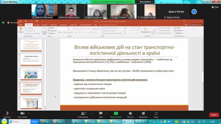Click the PowerPoint Save icon

pos(21,21)
